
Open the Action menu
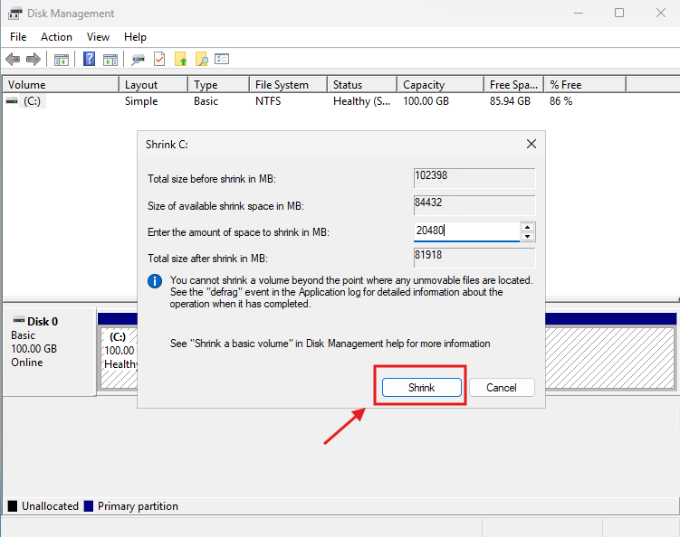pyautogui.click(x=56, y=37)
